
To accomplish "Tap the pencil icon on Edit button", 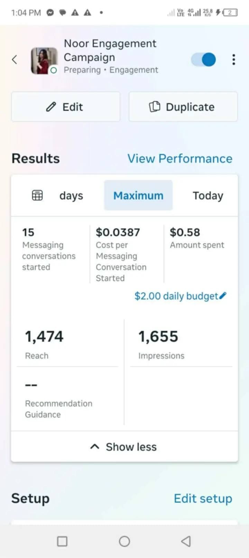I will point(51,107).
